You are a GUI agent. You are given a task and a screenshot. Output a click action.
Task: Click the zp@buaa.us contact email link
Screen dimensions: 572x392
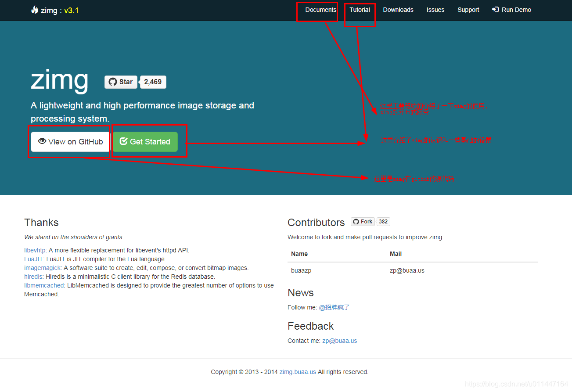pos(340,341)
